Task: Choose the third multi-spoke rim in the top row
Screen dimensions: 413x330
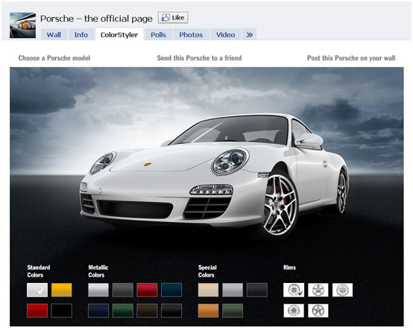Action: [x=342, y=290]
